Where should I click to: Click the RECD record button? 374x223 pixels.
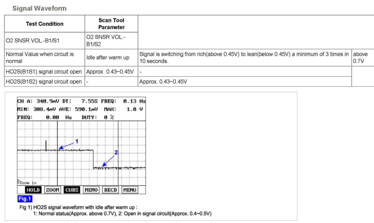[110, 190]
